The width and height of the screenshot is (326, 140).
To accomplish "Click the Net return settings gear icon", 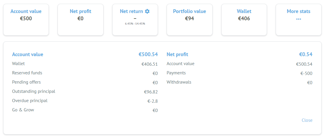I will click(147, 11).
